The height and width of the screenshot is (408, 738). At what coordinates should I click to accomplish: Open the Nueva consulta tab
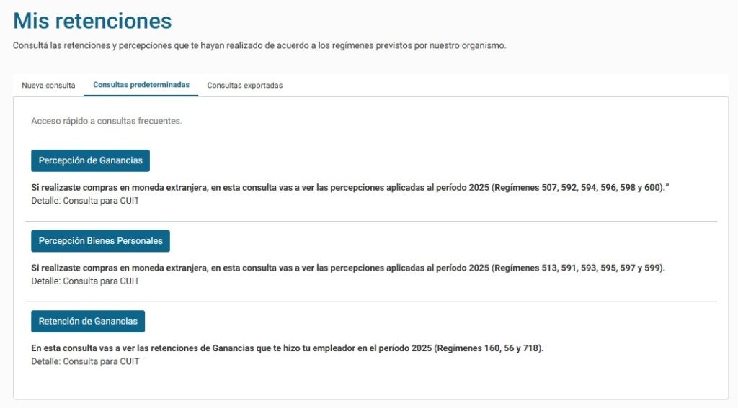pyautogui.click(x=48, y=85)
